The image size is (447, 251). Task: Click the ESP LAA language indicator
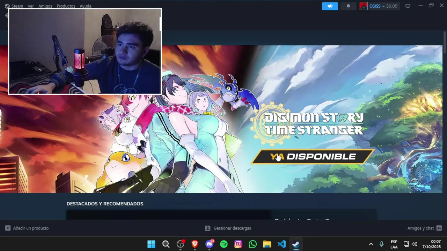(394, 244)
